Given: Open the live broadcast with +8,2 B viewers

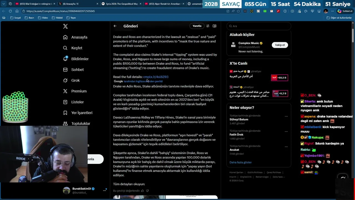Looking at the screenshot, I should click(280, 93).
